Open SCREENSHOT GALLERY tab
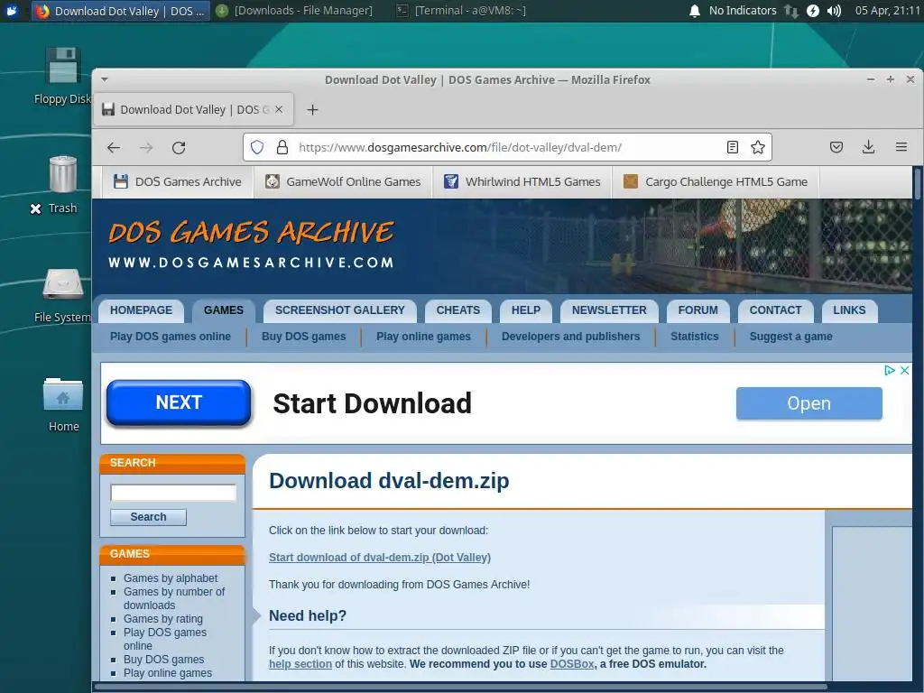This screenshot has width=924, height=693. click(x=340, y=310)
